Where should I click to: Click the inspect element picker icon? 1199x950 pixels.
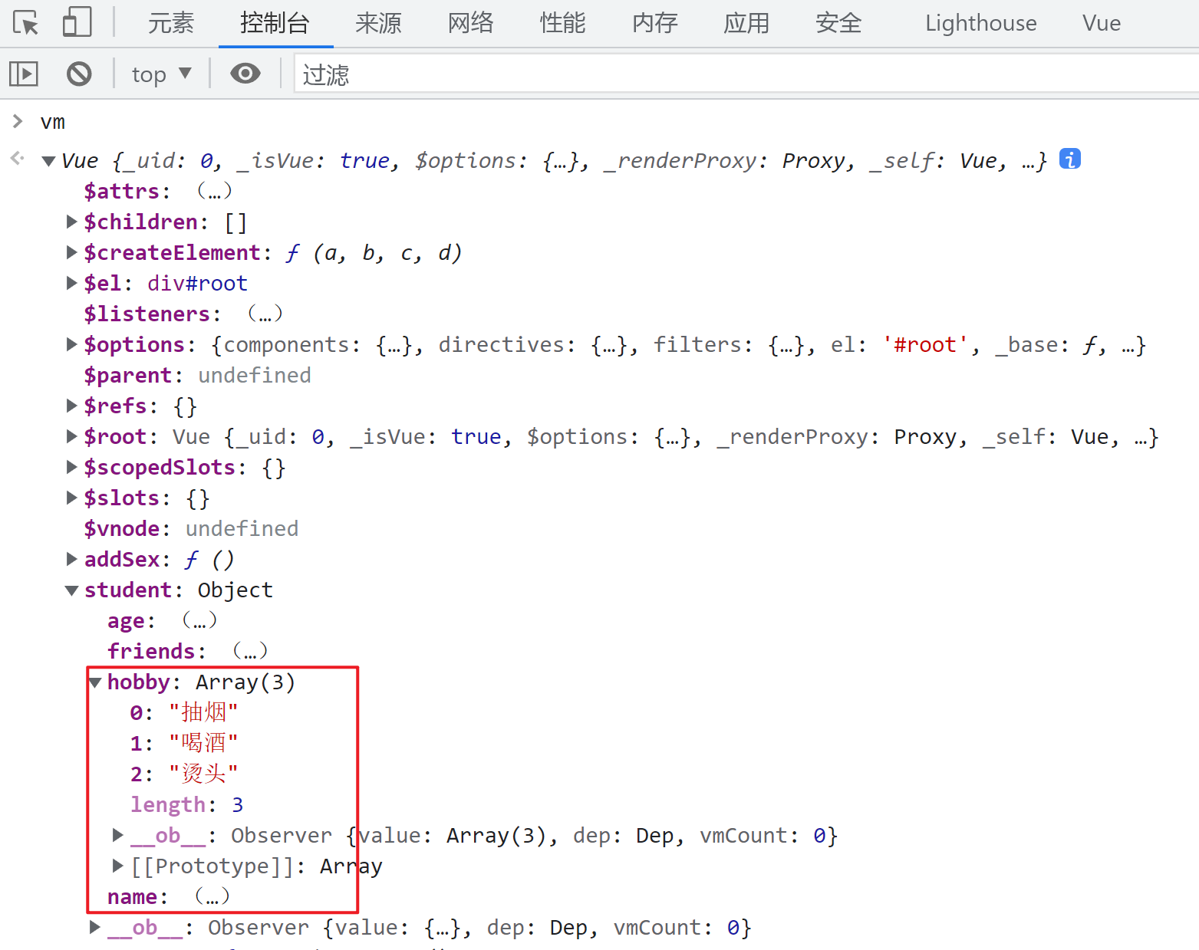[25, 23]
